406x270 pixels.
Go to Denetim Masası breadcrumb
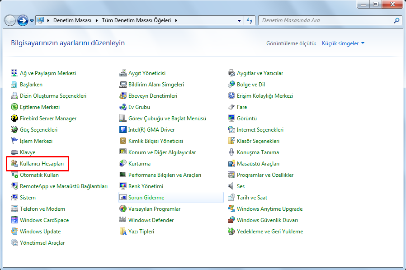click(72, 20)
